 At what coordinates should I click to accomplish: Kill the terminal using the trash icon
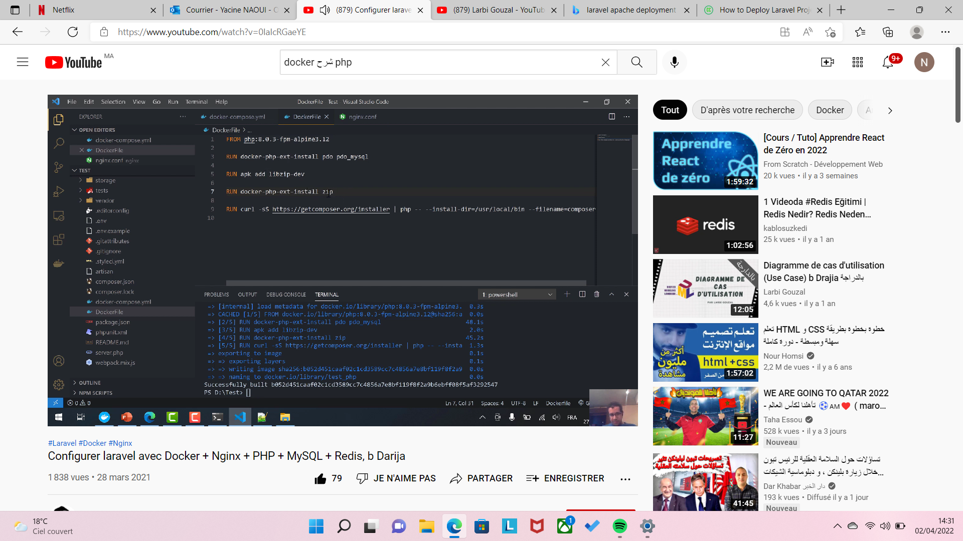[597, 294]
